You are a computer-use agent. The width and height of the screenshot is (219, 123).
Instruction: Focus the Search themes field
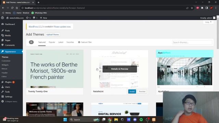tap(192, 42)
